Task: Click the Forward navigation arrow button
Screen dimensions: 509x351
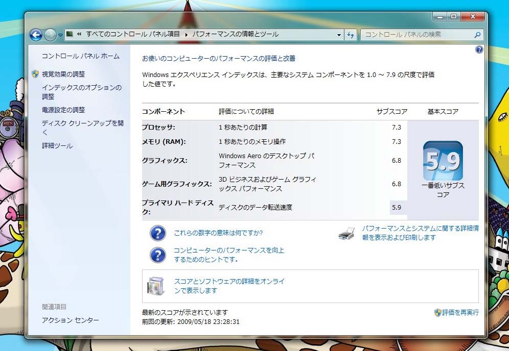Action: (50, 35)
